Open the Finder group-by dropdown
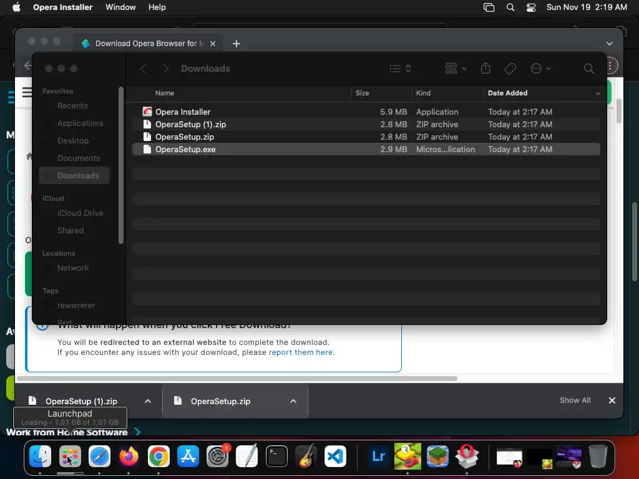 [x=456, y=68]
